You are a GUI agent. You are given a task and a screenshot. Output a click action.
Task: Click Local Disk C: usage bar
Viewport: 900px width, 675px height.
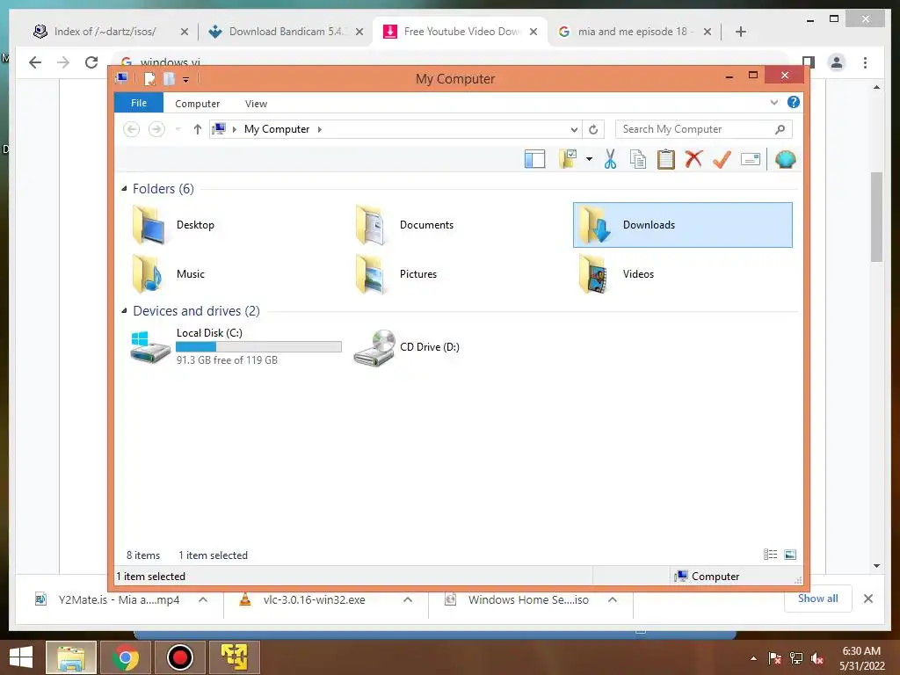click(x=259, y=346)
